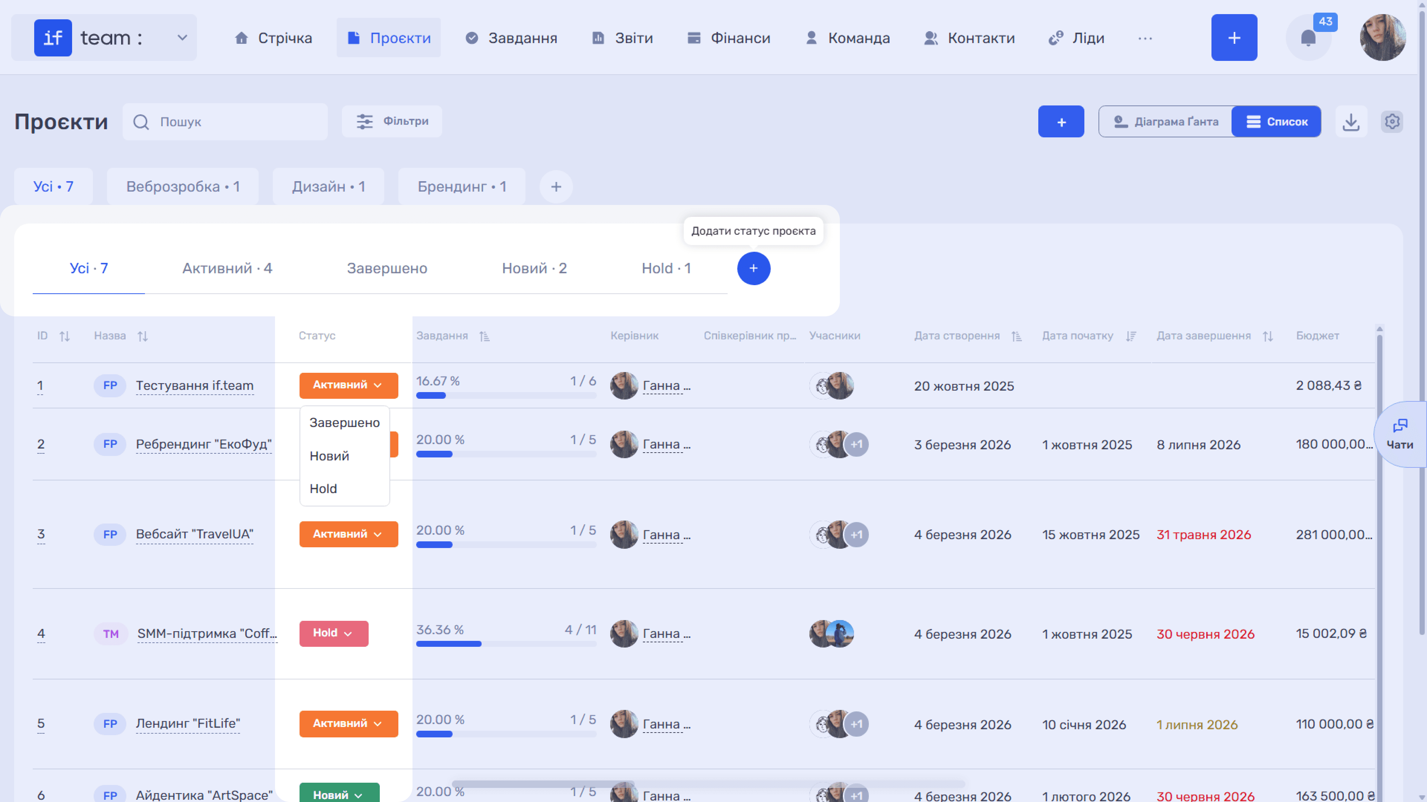
Task: Go to Стрічка feed
Action: pos(273,38)
